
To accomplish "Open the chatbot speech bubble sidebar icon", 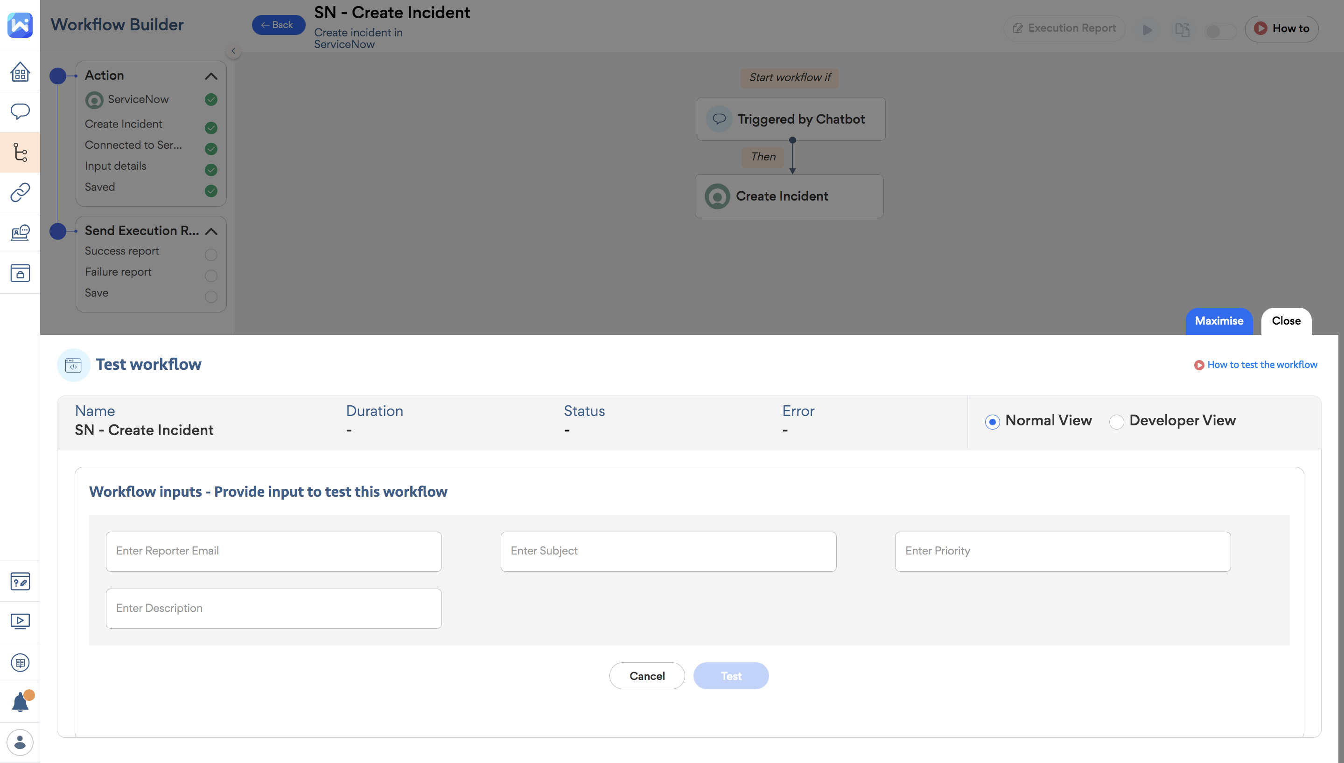I will click(20, 111).
